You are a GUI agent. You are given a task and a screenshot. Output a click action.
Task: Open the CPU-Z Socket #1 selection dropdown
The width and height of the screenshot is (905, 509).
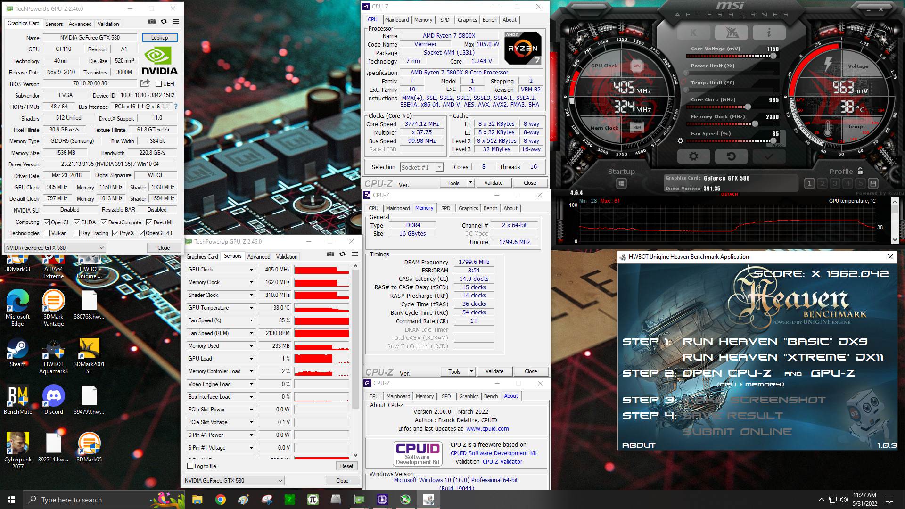coord(421,167)
